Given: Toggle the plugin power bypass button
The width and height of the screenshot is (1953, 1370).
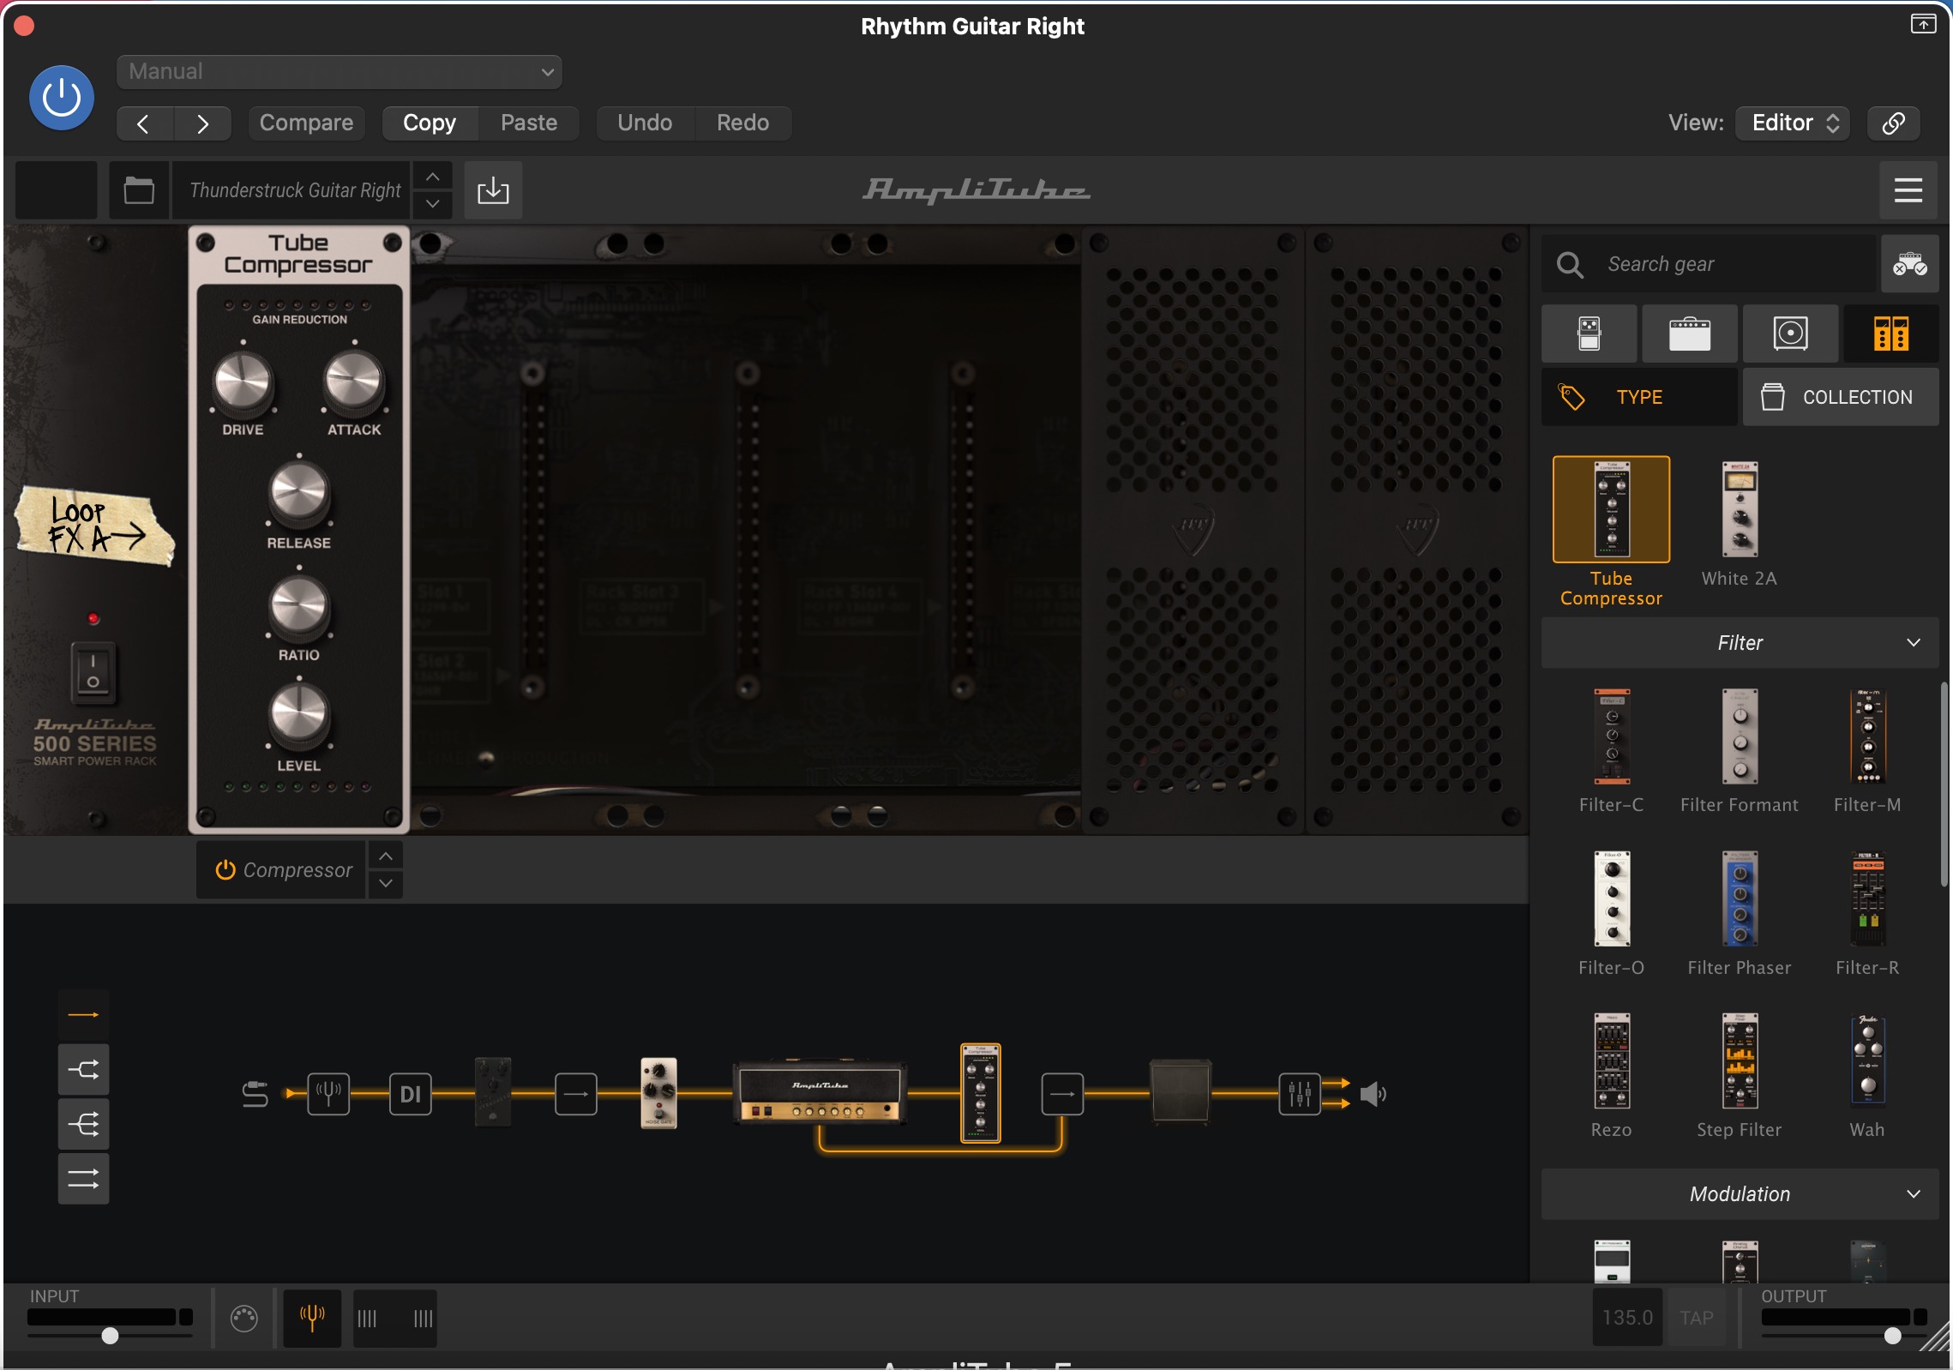Looking at the screenshot, I should pyautogui.click(x=61, y=97).
